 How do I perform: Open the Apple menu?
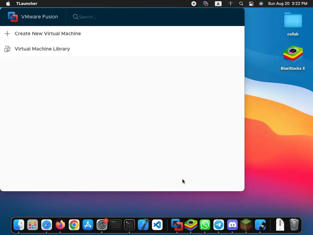8,3
